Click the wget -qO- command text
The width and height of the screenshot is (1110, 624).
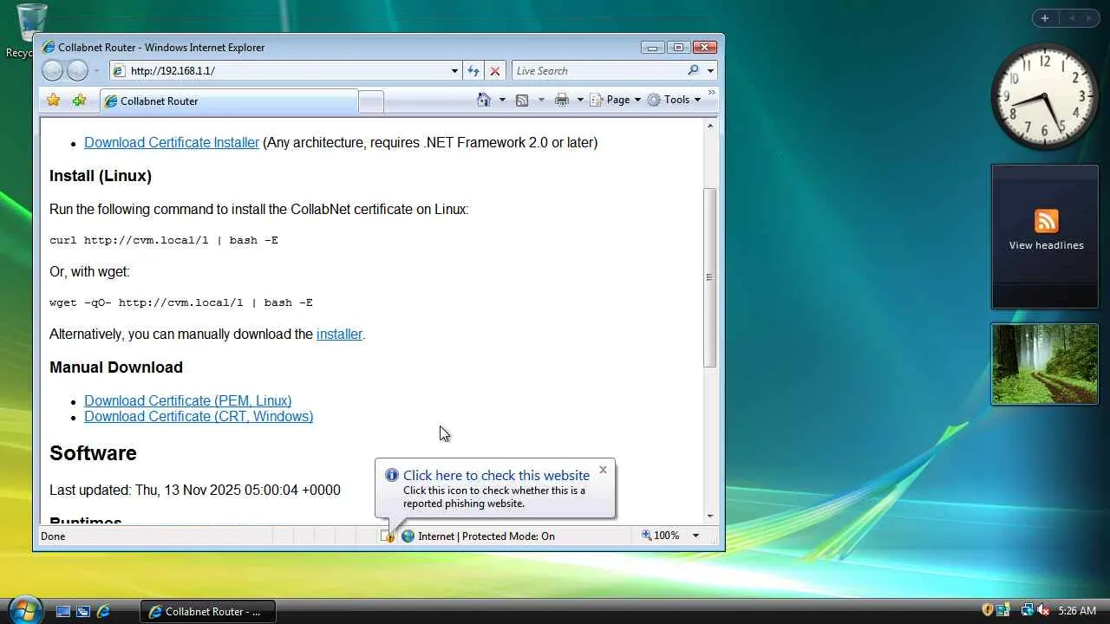[181, 302]
